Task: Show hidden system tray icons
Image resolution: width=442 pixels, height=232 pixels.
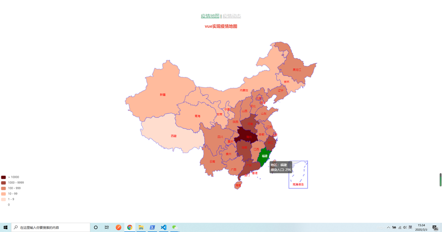Action: tap(389, 227)
